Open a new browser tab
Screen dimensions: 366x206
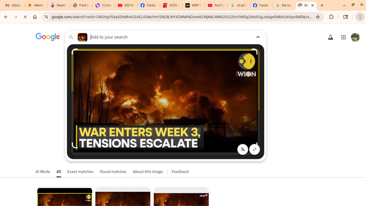click(x=322, y=5)
